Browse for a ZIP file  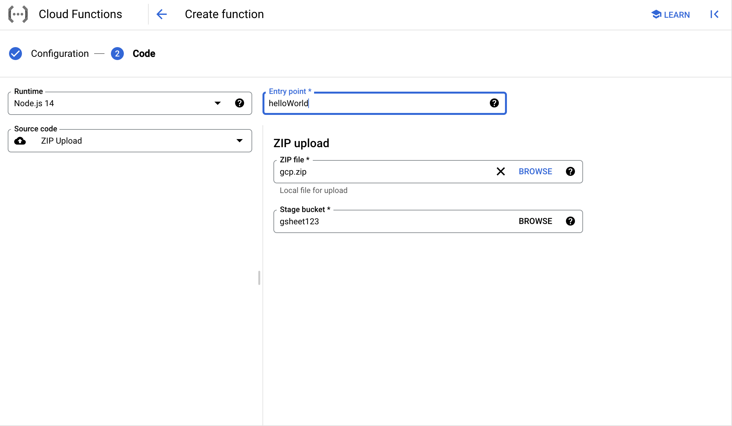click(x=535, y=171)
